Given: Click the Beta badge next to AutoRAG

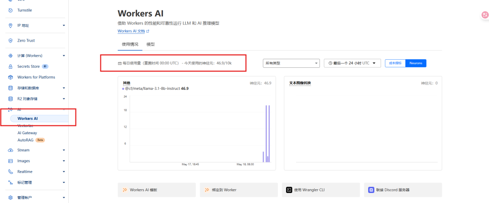Looking at the screenshot, I should tap(40, 140).
